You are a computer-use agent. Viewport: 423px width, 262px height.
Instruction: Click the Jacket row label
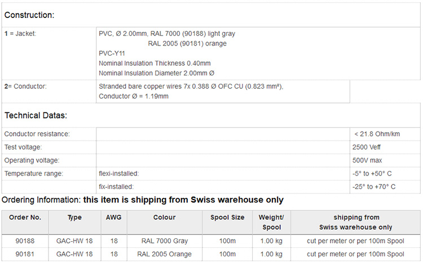coord(20,34)
